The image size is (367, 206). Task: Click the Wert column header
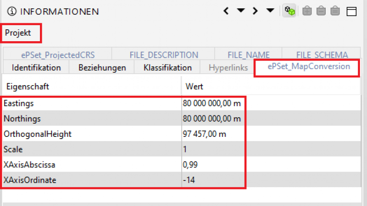pos(194,86)
